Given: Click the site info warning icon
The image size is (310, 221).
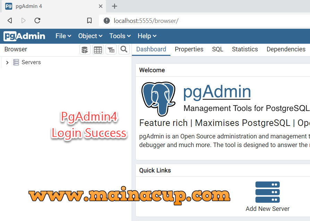Looking at the screenshot, I should point(107,20).
